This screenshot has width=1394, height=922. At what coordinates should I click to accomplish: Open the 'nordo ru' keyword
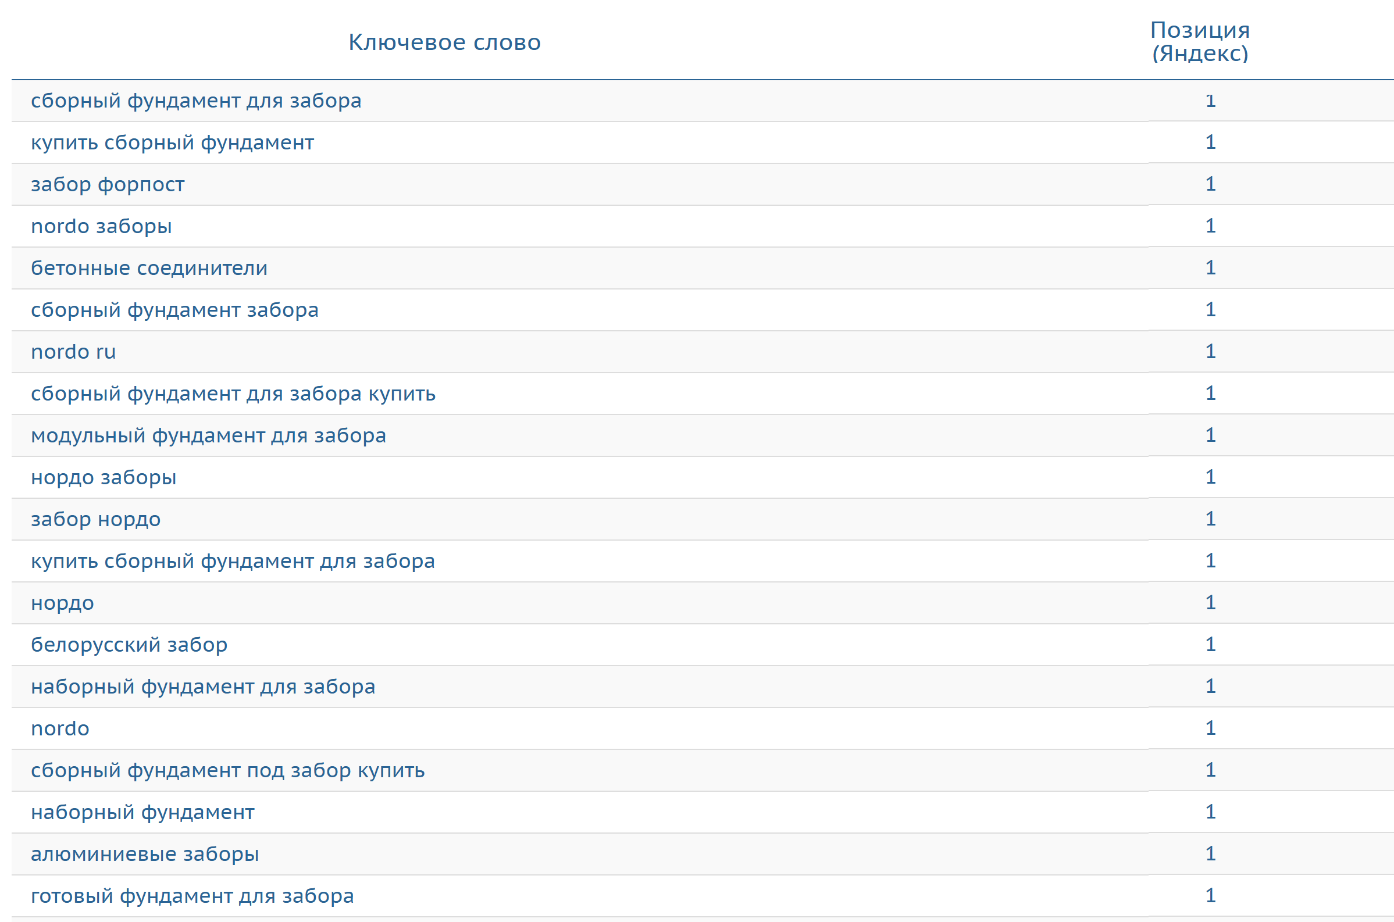73,352
